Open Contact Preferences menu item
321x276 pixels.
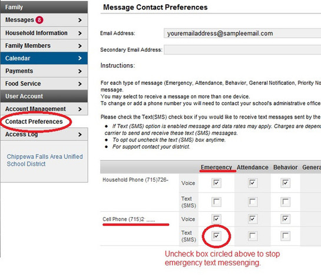(34, 121)
